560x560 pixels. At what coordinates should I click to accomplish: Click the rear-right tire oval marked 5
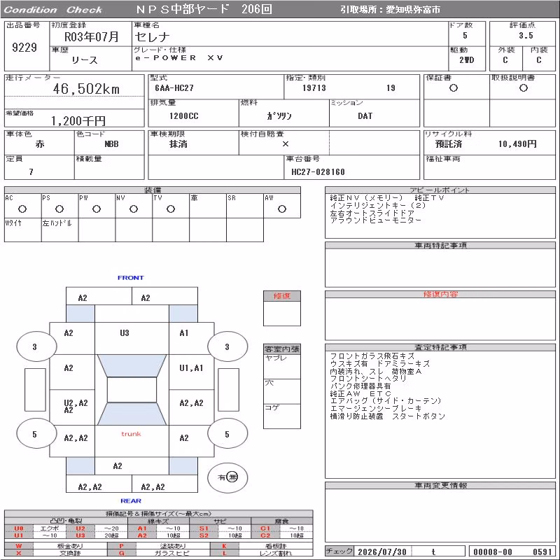click(227, 434)
